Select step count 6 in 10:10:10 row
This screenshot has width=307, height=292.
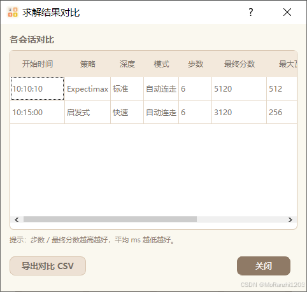(x=195, y=88)
